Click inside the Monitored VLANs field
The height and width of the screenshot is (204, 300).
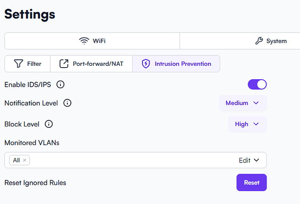136,160
